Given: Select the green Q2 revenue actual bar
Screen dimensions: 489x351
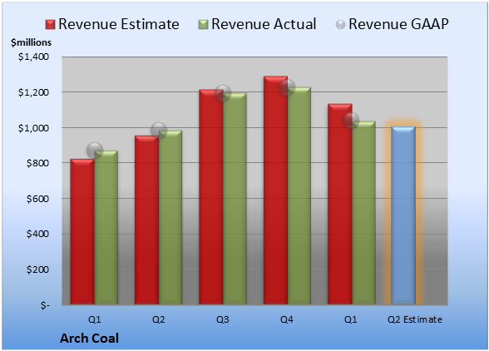Looking at the screenshot, I should point(170,217).
